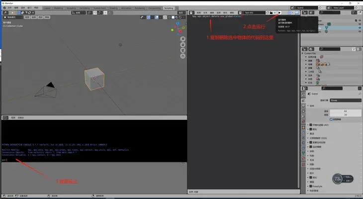The height and width of the screenshot is (199, 363).
Task: Open the 3D viewport editor type menu
Action: (x=5, y=13)
